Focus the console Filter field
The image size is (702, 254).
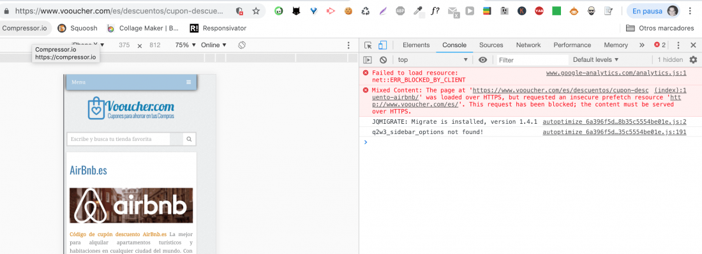(532, 60)
